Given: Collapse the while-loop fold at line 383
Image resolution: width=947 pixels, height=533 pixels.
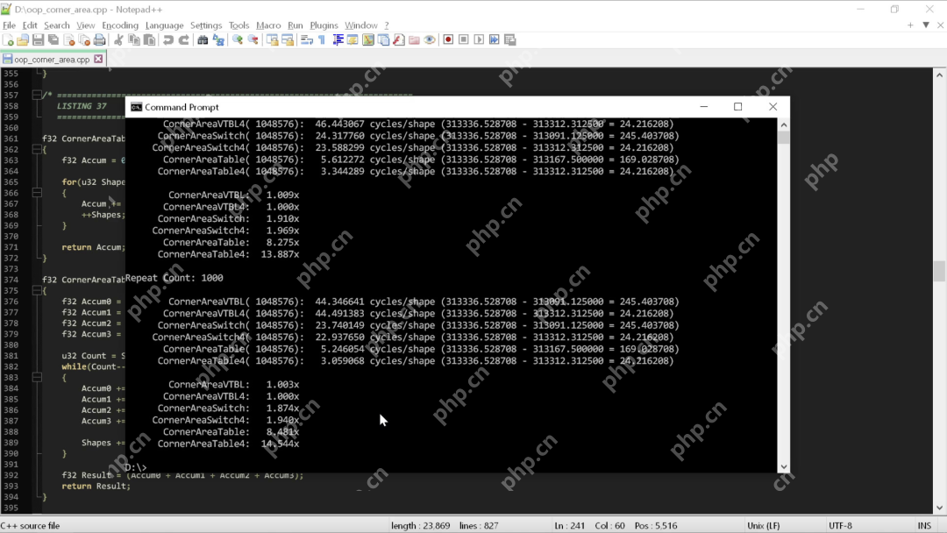Looking at the screenshot, I should tap(37, 378).
